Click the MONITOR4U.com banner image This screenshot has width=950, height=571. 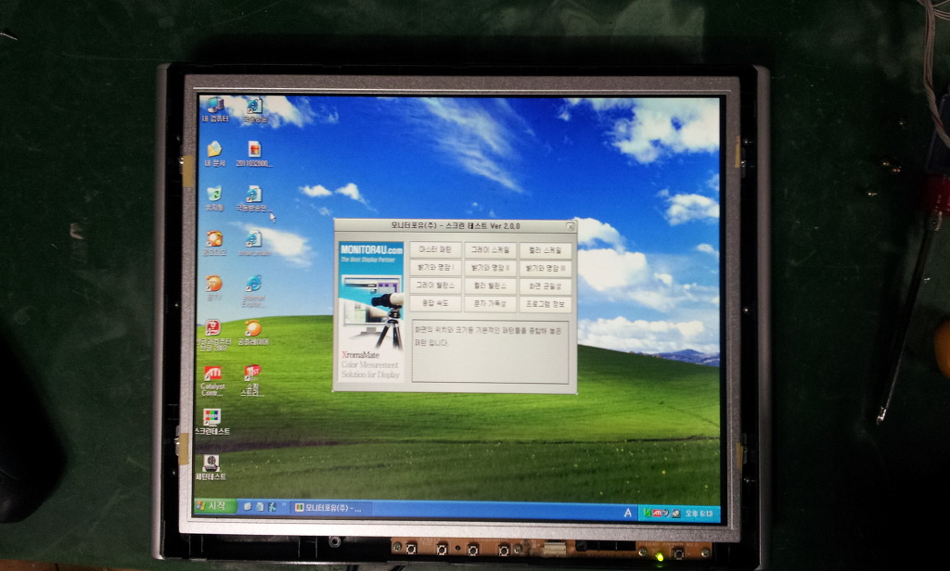click(371, 311)
